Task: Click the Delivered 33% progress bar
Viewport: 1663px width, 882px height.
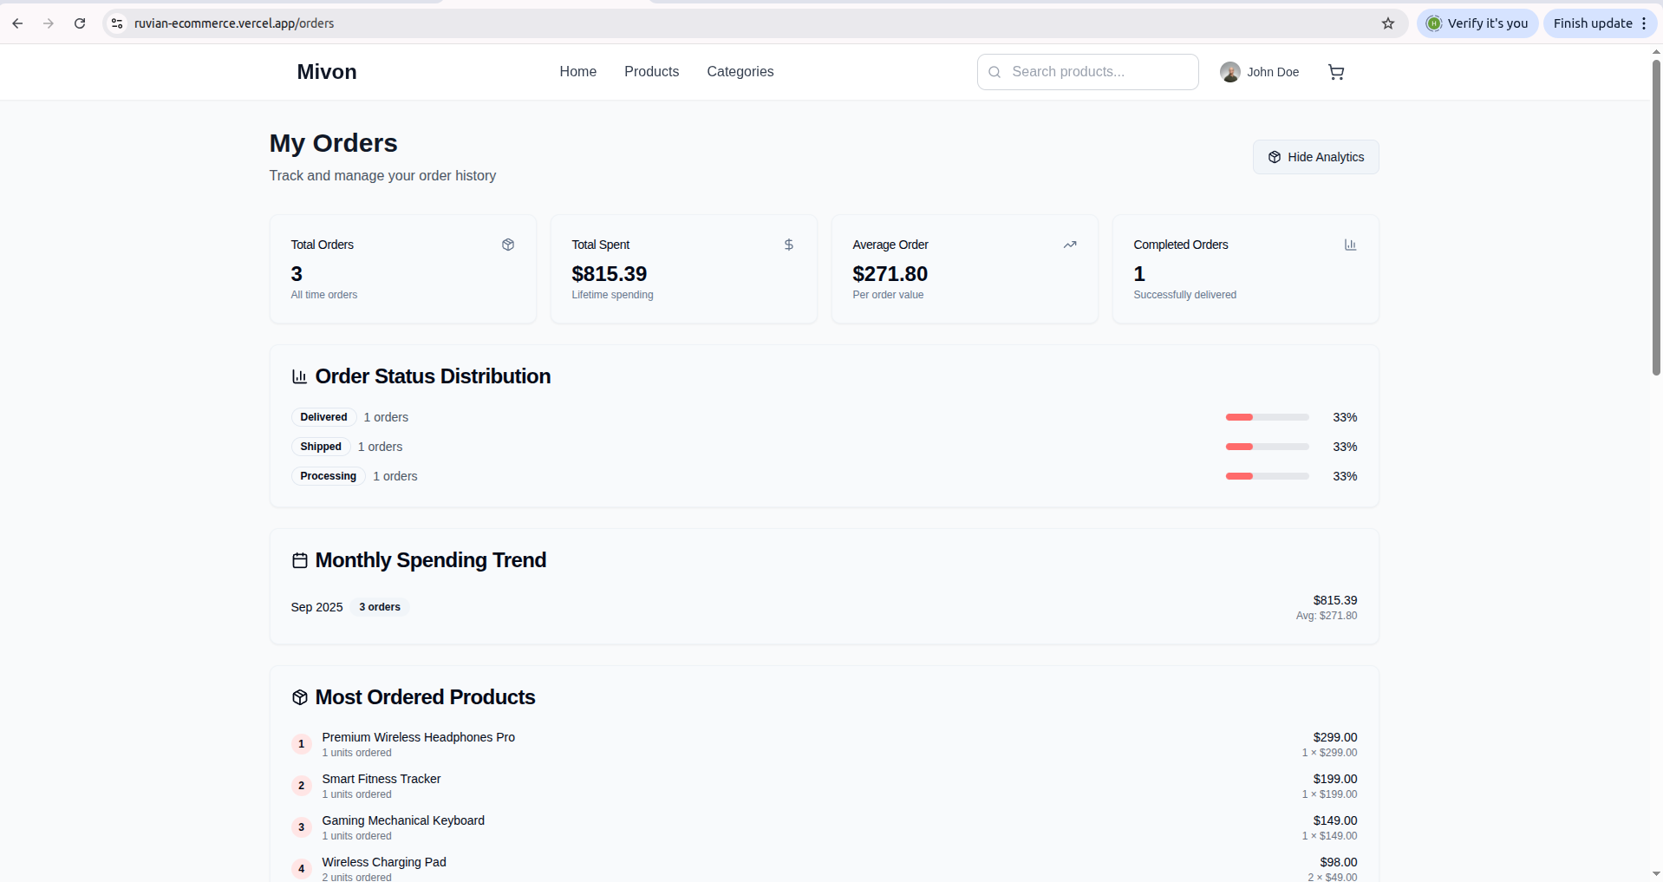Action: 1267,417
